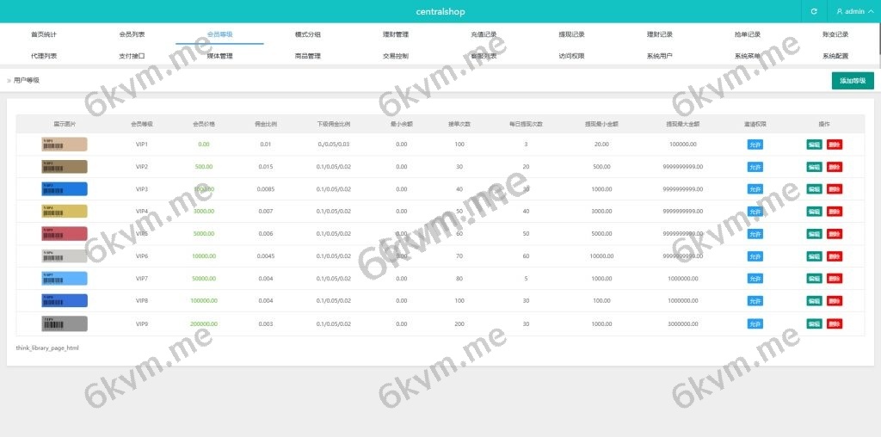Edit the VIP3 level

click(814, 189)
